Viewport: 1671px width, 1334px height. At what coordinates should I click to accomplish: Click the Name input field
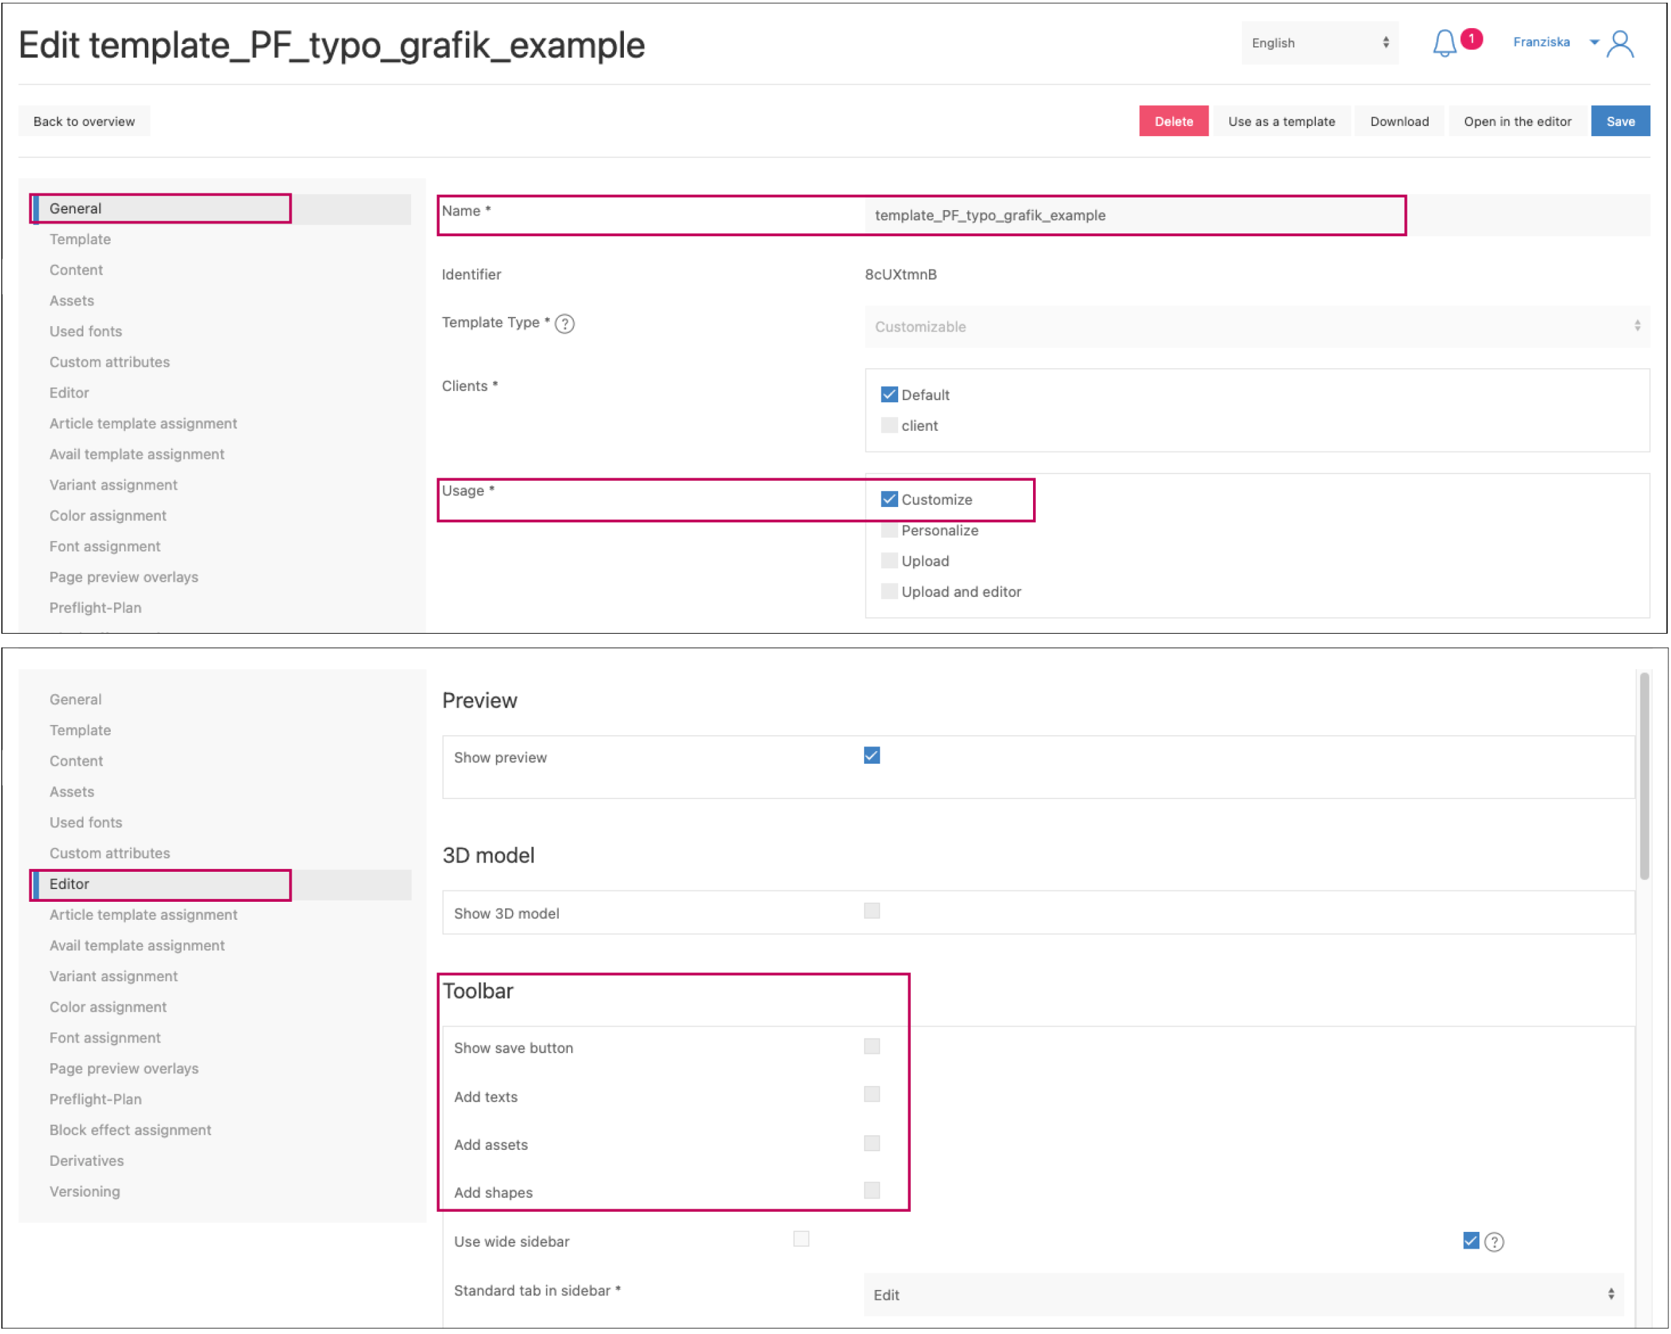click(x=1135, y=215)
